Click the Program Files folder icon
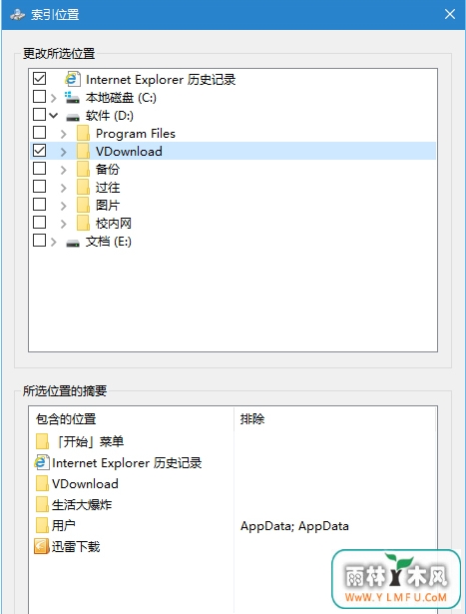 click(83, 133)
